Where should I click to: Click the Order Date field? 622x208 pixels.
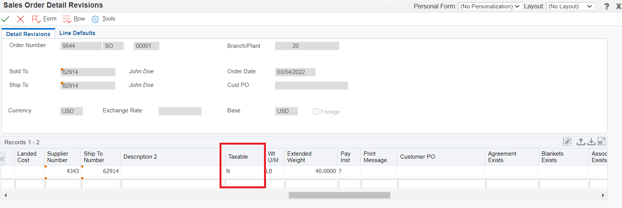coord(295,72)
